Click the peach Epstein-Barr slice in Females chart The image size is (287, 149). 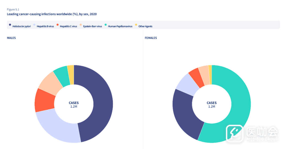(204, 75)
